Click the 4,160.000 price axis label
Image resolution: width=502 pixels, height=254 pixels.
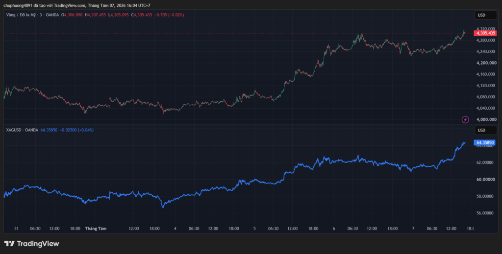[485, 74]
